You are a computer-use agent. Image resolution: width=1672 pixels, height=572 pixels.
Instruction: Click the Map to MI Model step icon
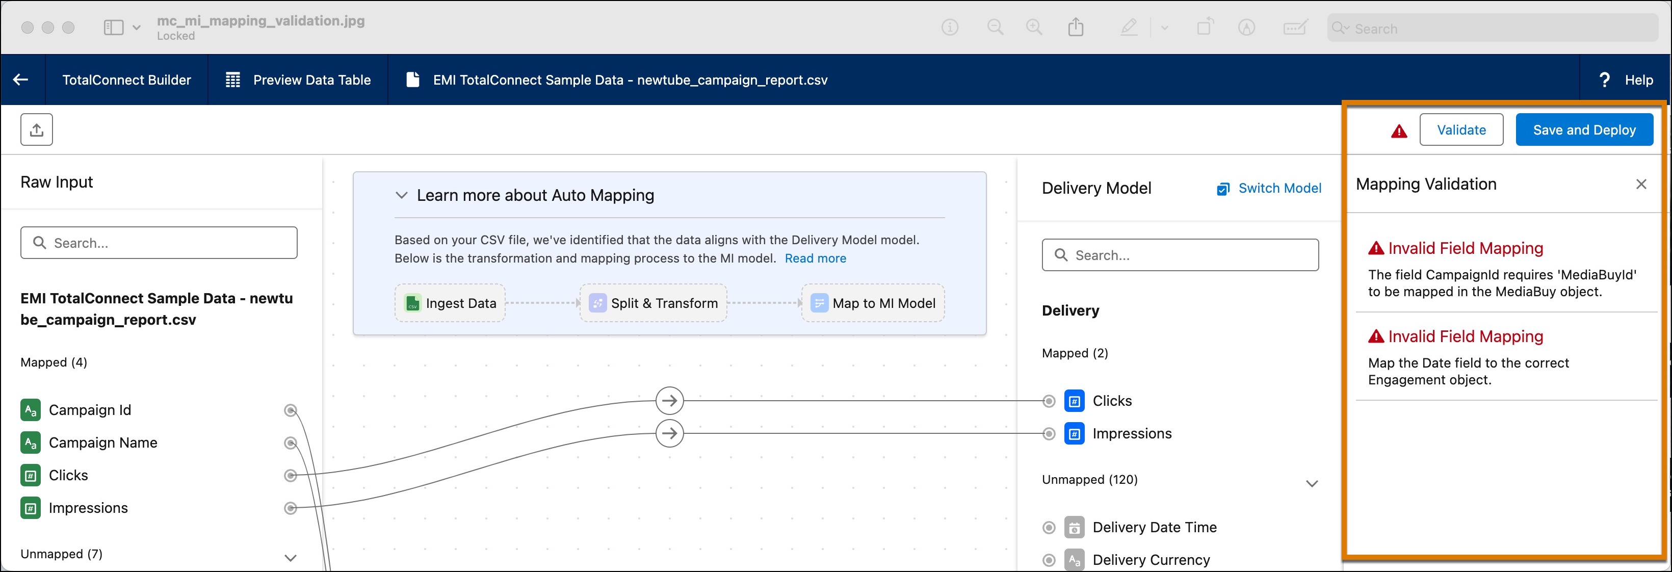819,303
